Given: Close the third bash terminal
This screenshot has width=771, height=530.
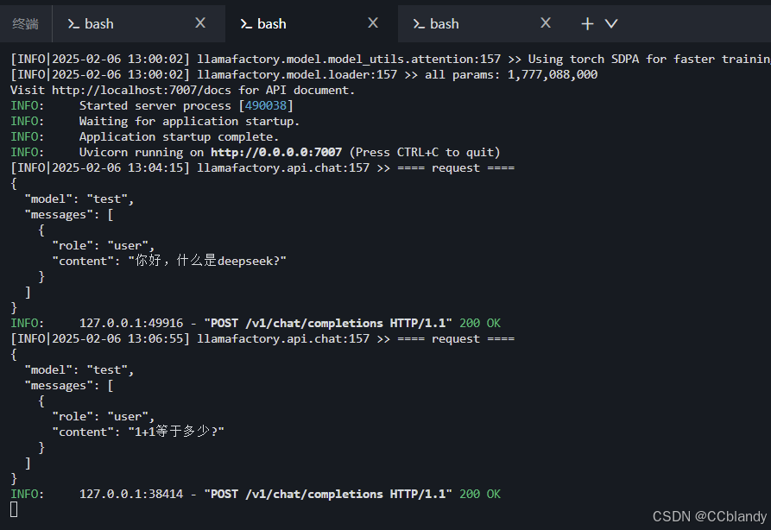Looking at the screenshot, I should (545, 23).
